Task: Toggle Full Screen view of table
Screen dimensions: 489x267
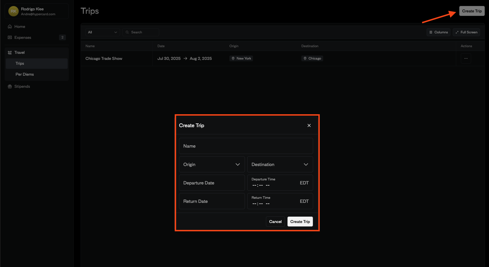Action: point(466,32)
